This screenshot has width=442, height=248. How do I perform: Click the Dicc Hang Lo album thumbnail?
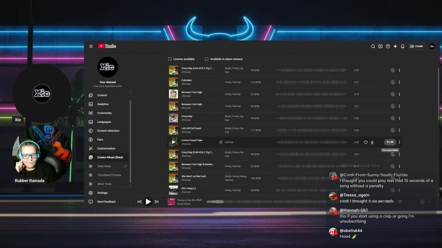[173, 190]
